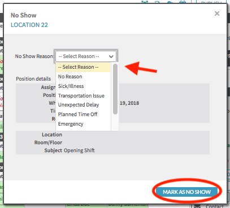Click the '19, 2018' date text
The width and height of the screenshot is (230, 208).
129,103
